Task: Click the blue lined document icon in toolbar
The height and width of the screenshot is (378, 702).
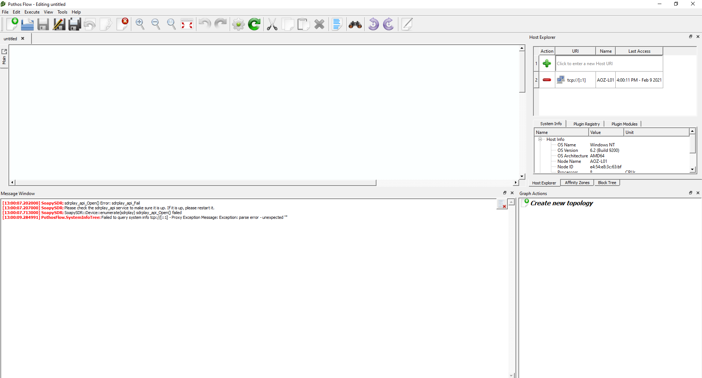Action: tap(337, 24)
